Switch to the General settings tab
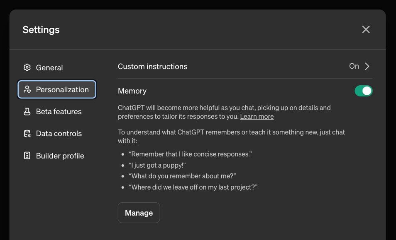The height and width of the screenshot is (240, 396). click(x=49, y=67)
